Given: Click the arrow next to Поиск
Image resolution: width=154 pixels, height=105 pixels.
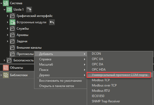Looking at the screenshot, I should pyautogui.click(x=85, y=70).
